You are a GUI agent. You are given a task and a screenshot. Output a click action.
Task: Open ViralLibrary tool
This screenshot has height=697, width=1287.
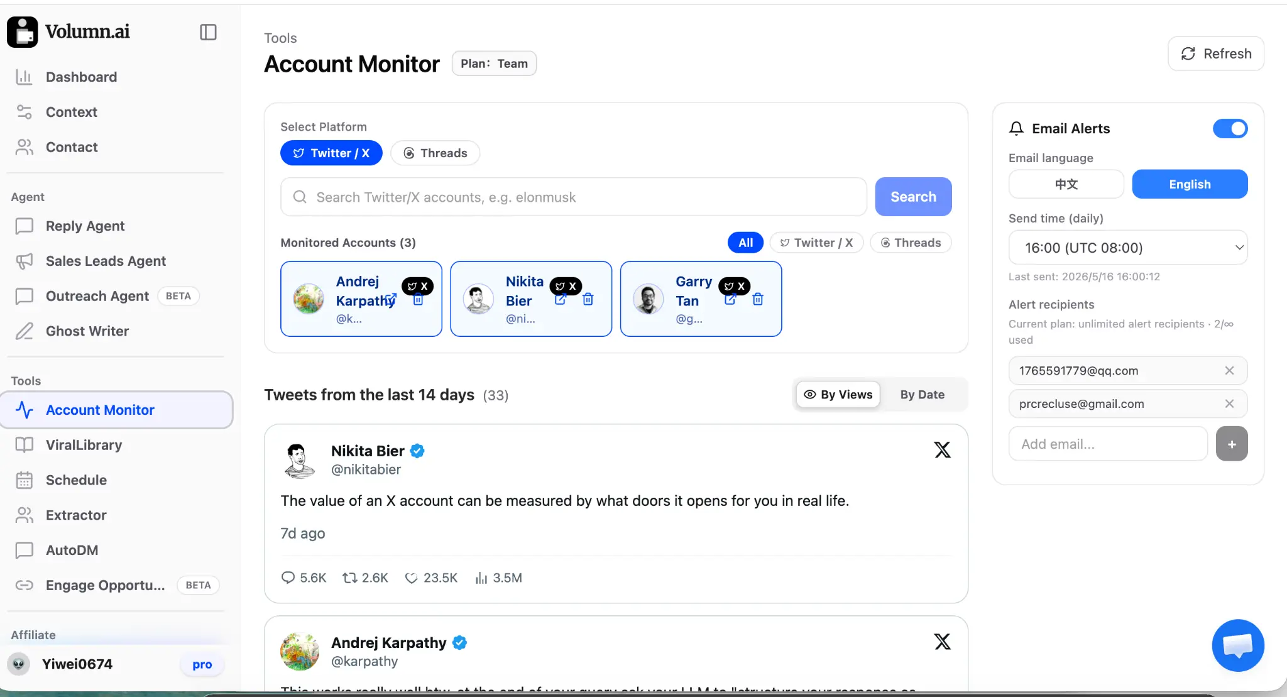(84, 445)
